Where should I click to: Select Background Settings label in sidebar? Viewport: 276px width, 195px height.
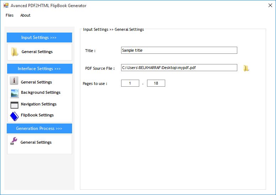tap(40, 92)
